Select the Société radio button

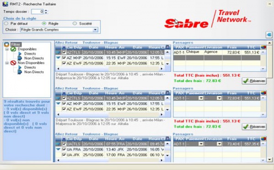tap(74, 23)
